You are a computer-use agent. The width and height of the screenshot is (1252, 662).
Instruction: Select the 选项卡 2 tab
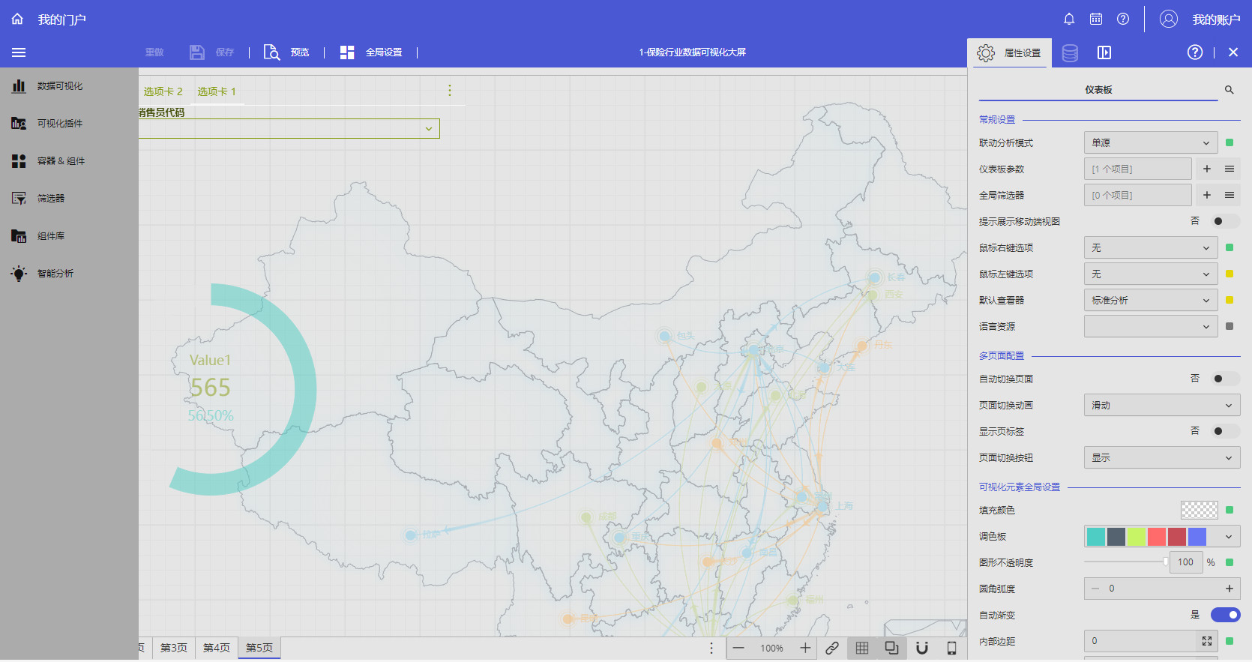(x=163, y=91)
